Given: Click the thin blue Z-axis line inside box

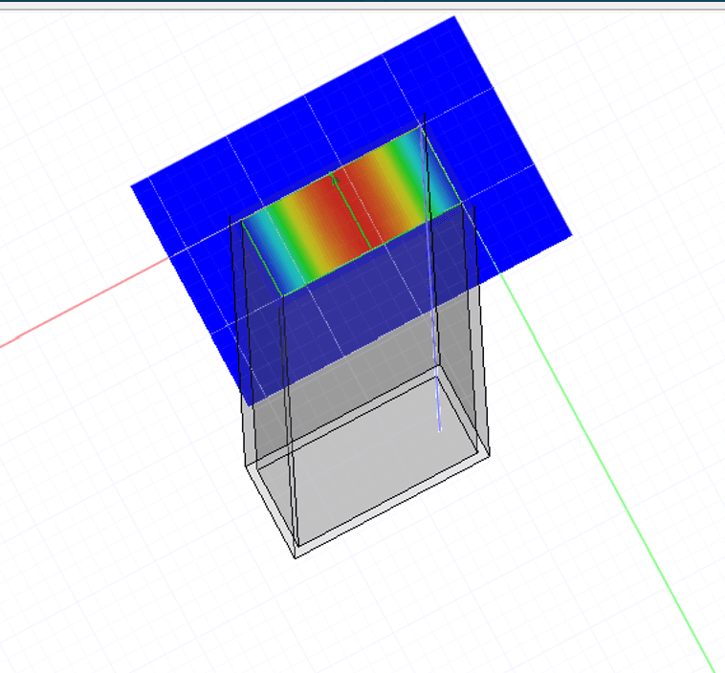Looking at the screenshot, I should (437, 402).
